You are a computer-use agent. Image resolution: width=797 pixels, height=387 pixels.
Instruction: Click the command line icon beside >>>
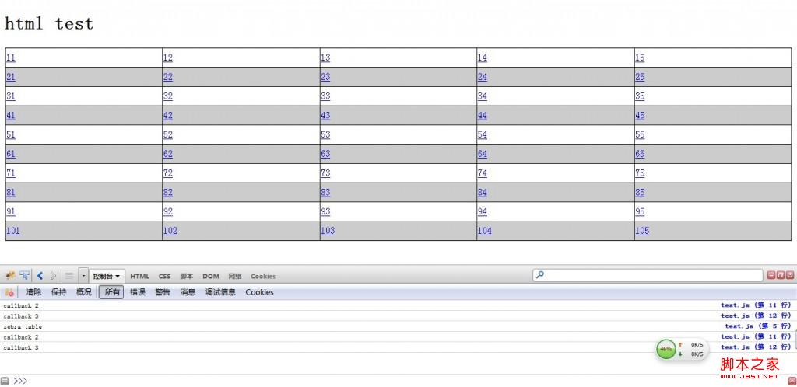coord(5,381)
